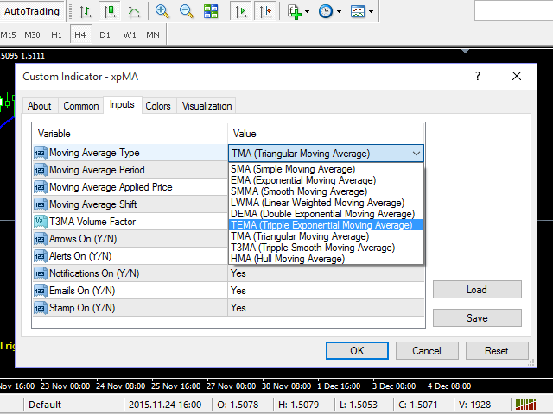Expand the indicators dropdown arrow
Screen dimensions: 553x414
point(308,11)
